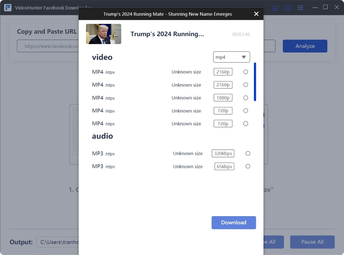Image resolution: width=344 pixels, height=255 pixels.
Task: Click the VideoHunter app logo icon
Action: tap(8, 7)
